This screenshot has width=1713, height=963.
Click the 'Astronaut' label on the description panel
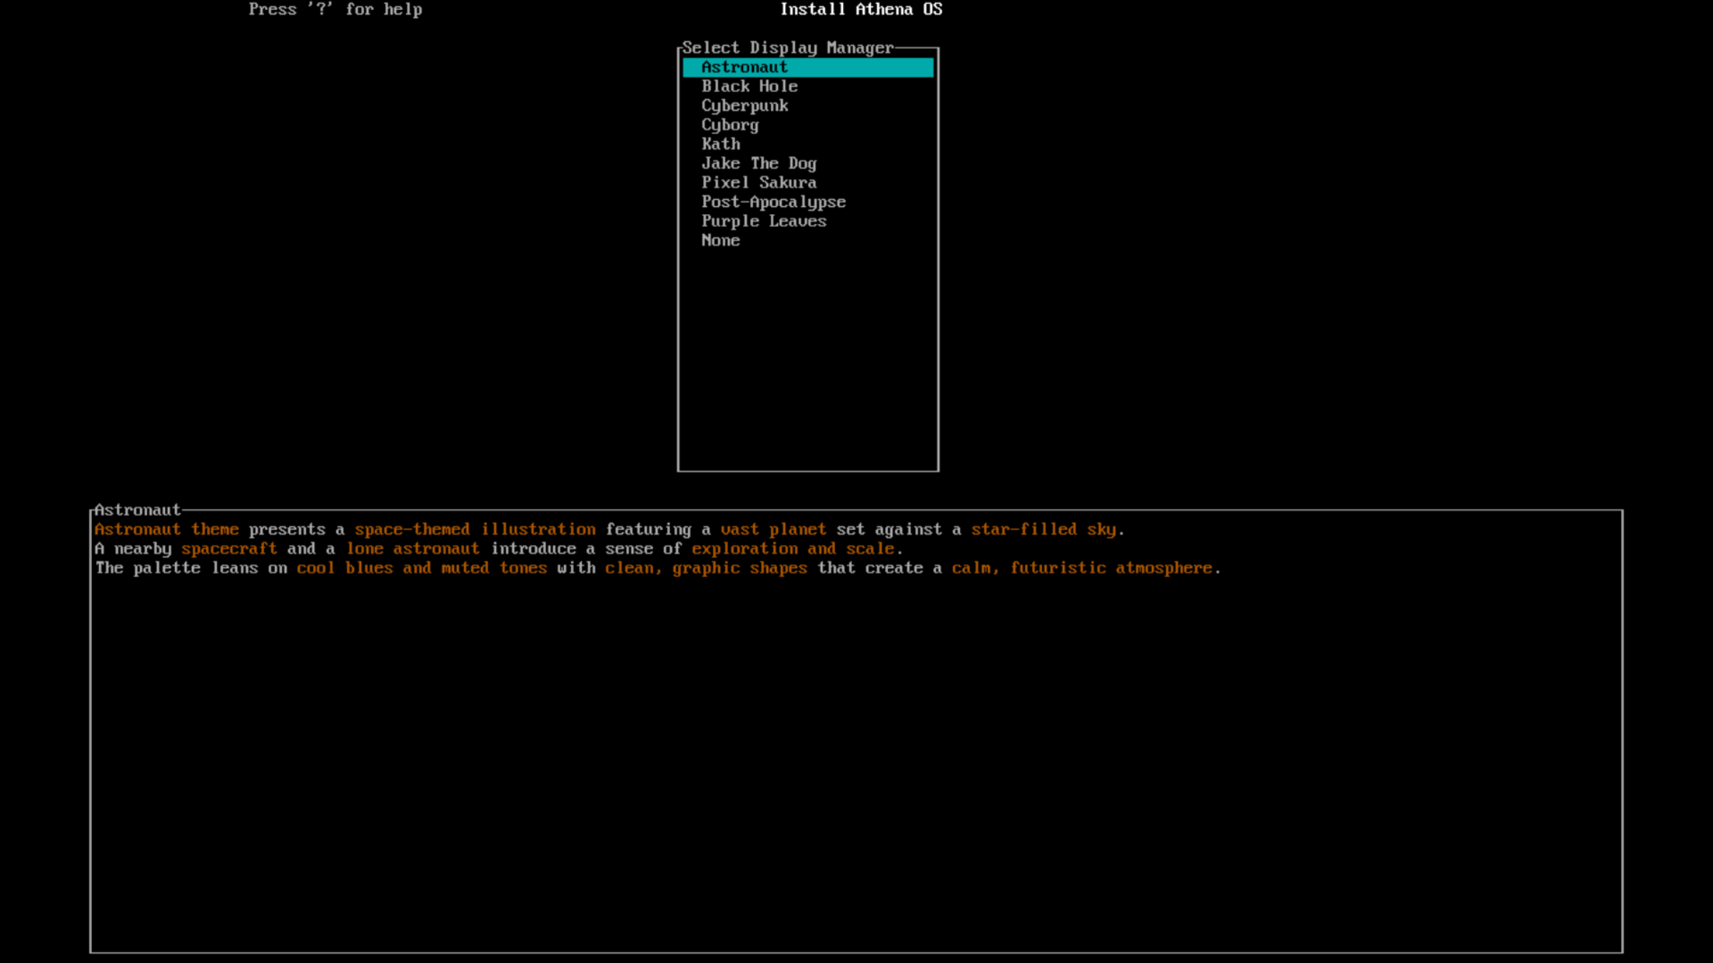click(x=138, y=509)
